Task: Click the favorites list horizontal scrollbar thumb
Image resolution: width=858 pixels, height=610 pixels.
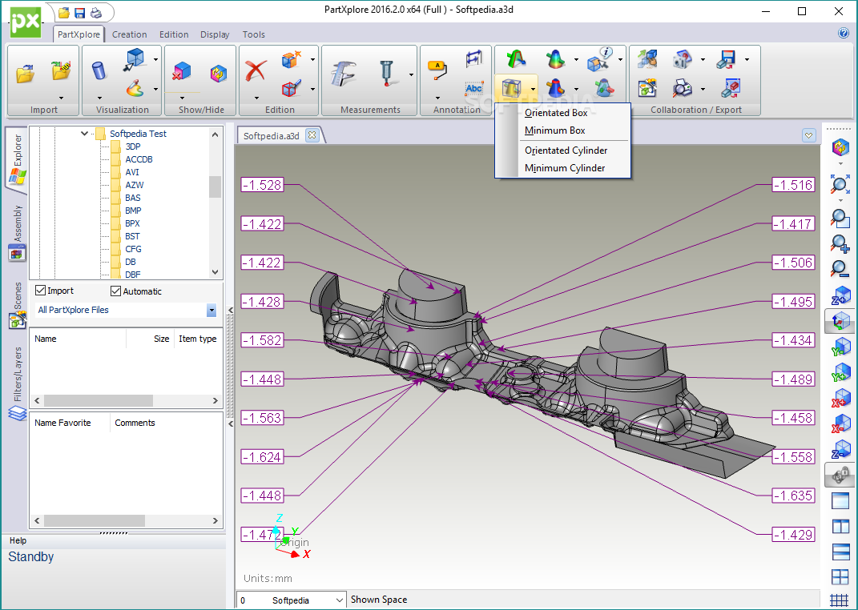Action: (x=95, y=521)
